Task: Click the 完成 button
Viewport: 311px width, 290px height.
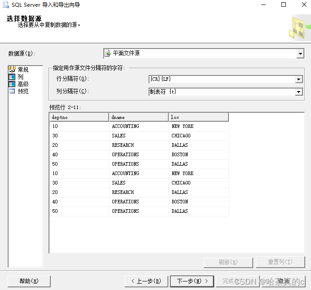Action: point(237,281)
